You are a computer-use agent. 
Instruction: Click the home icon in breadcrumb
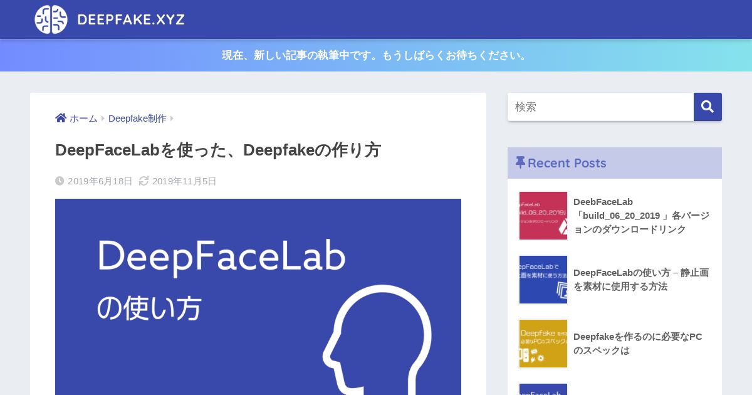(x=61, y=118)
